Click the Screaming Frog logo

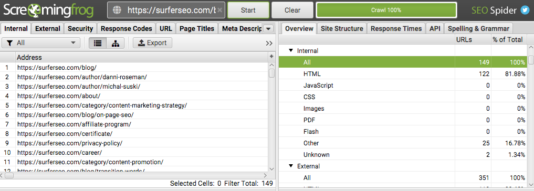[48, 10]
